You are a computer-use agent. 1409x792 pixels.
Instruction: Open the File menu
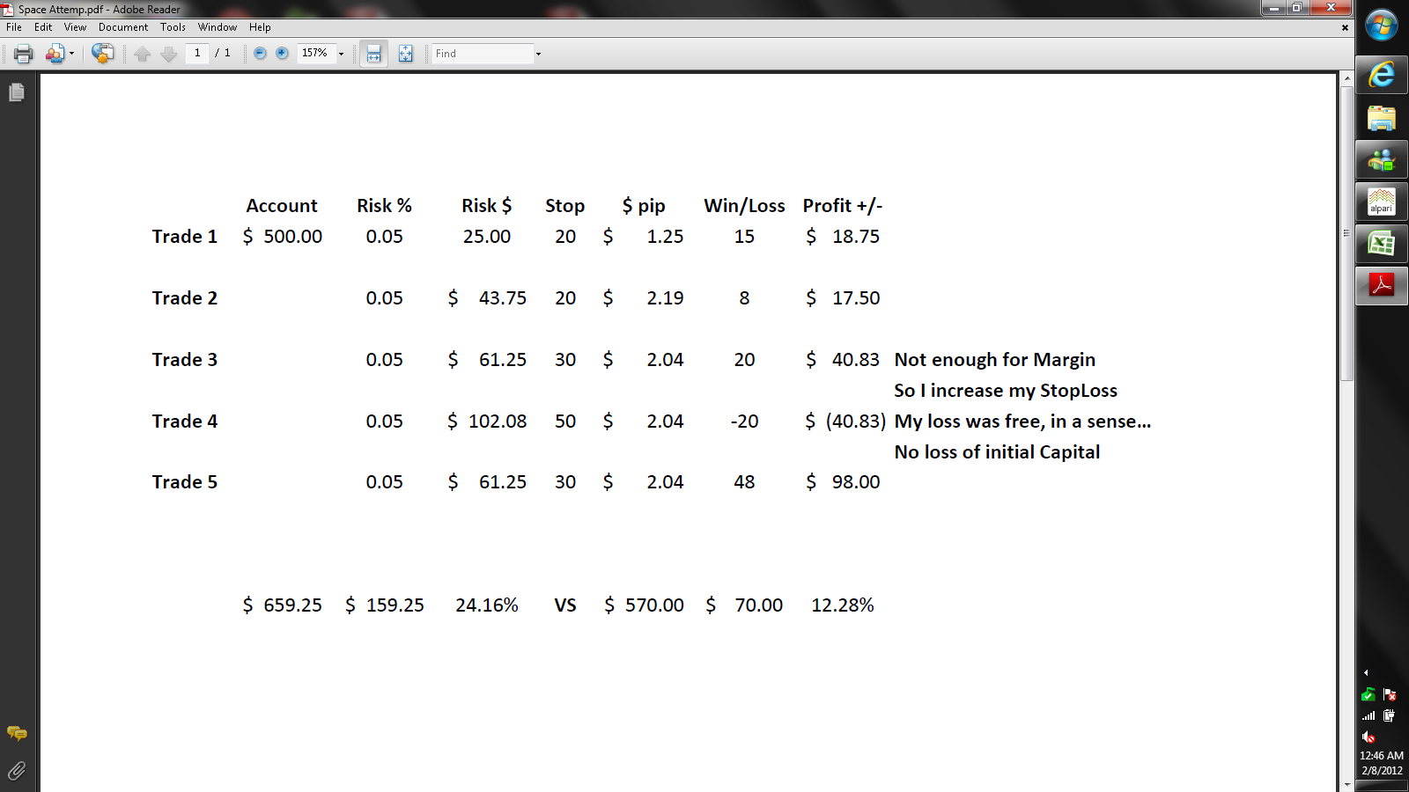(14, 27)
